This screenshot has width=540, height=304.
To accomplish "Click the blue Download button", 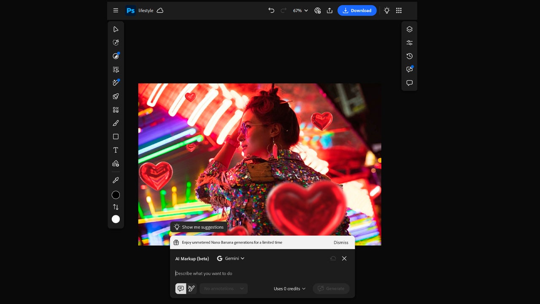I will click(x=357, y=11).
